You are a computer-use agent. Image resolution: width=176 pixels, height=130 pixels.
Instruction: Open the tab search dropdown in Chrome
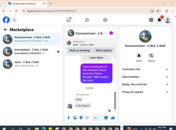click(4, 4)
